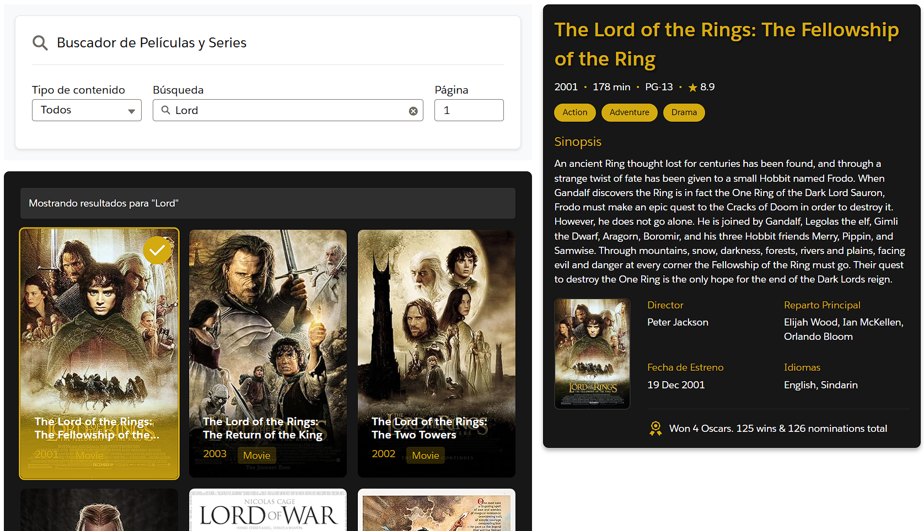Open the bottom-right illustrated poster card

point(437,510)
